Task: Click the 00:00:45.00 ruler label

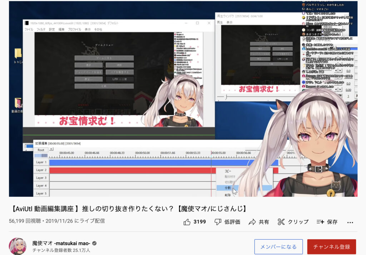Action: coord(66,153)
